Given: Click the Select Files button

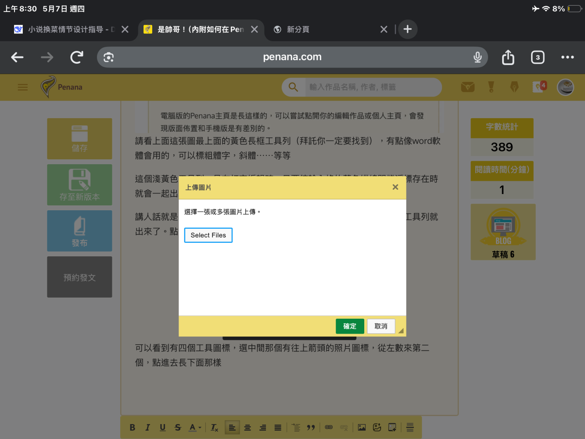Looking at the screenshot, I should (208, 235).
